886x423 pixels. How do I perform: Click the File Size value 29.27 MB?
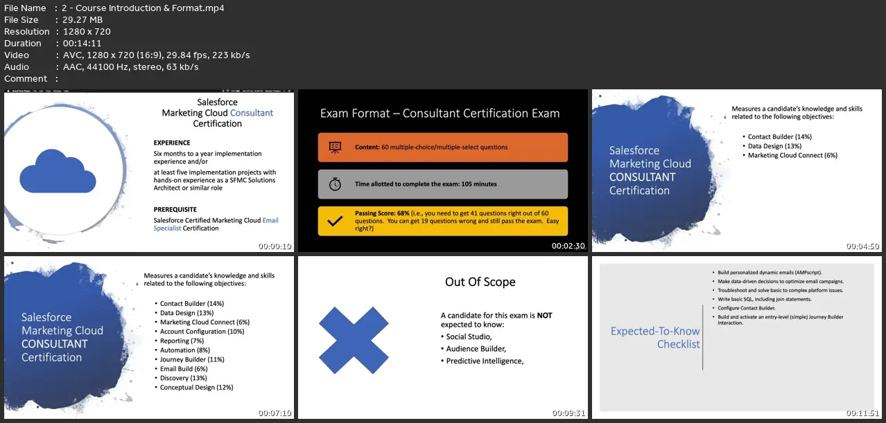(82, 19)
